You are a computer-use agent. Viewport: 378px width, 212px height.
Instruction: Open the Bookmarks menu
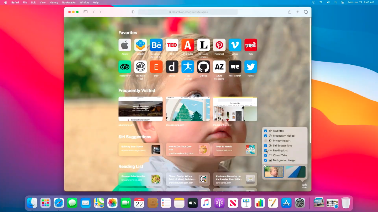click(69, 2)
